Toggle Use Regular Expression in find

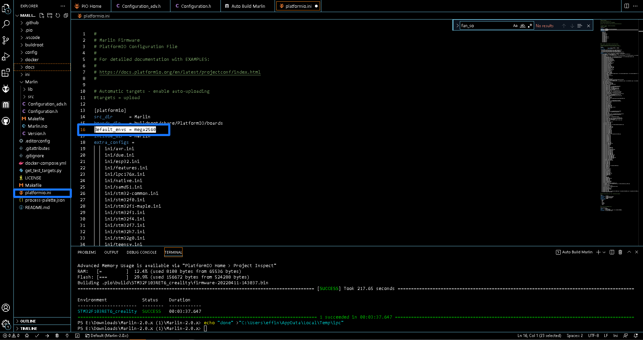coord(530,26)
